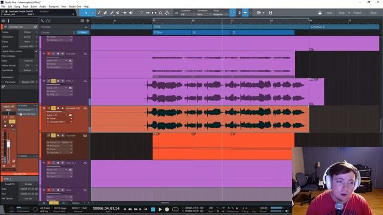Screen dimensions: 383x215
Task: Toggle the highlighted Snap button in toolbar
Action: tap(233, 13)
